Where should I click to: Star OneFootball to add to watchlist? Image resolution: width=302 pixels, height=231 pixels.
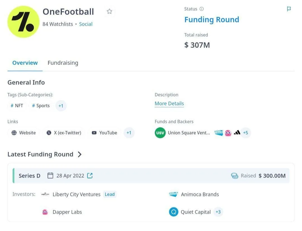(x=109, y=11)
